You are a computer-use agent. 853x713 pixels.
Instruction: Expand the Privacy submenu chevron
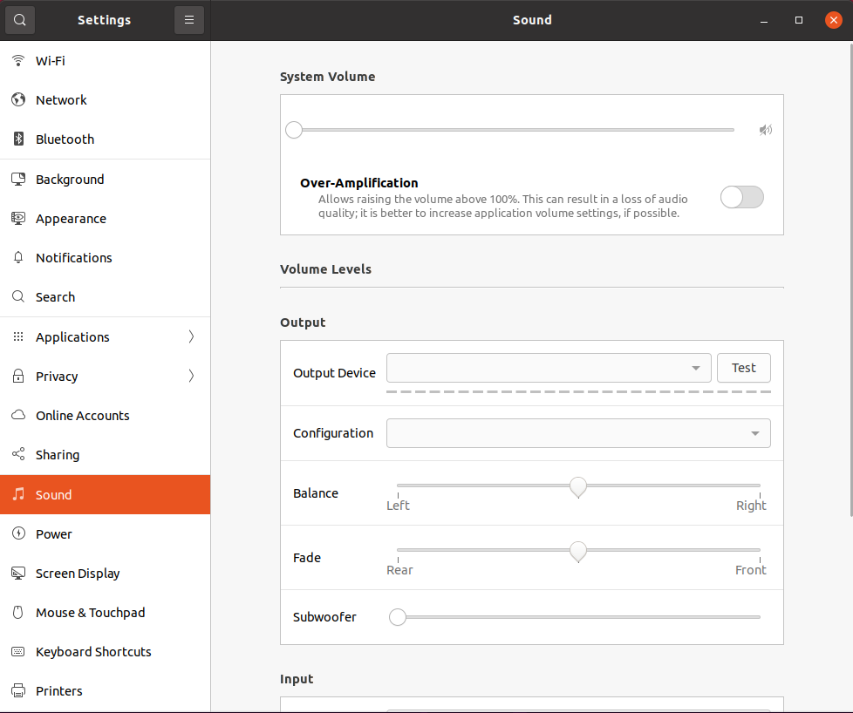click(x=191, y=376)
